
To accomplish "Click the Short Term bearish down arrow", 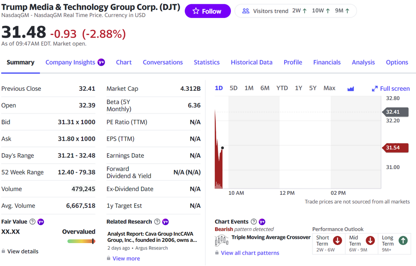I will 337,241.
